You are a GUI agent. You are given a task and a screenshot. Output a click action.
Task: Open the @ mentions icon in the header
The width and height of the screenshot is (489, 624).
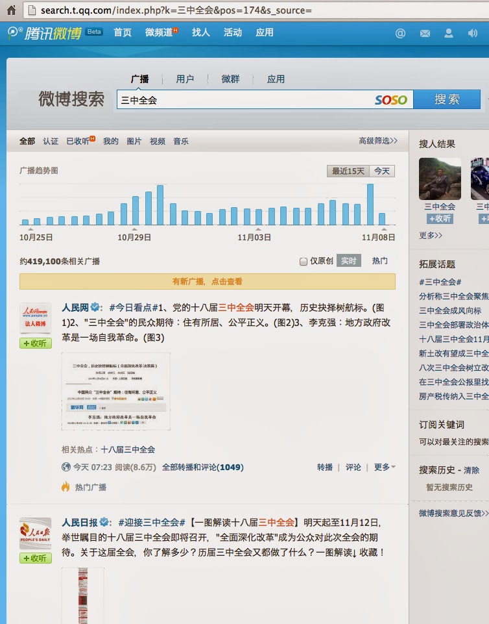click(400, 33)
